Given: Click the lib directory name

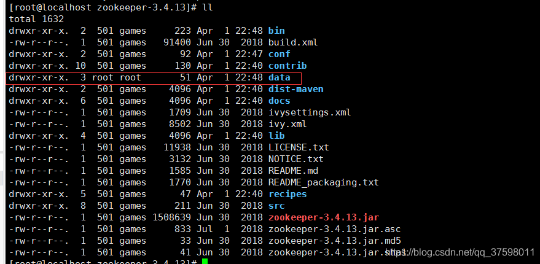Looking at the screenshot, I should 276,136.
